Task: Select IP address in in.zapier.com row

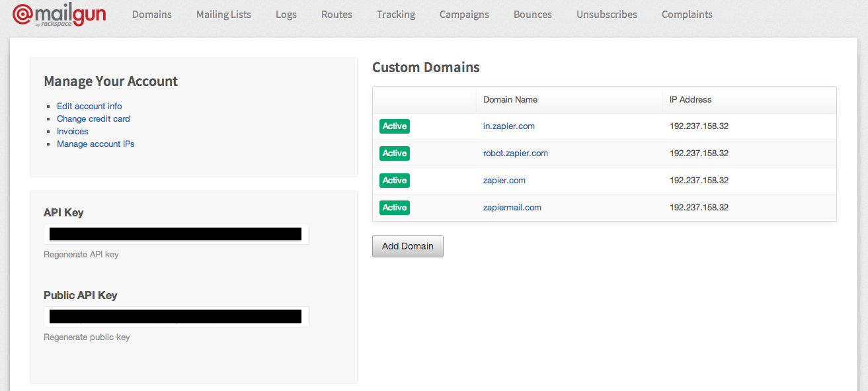Action: [699, 126]
